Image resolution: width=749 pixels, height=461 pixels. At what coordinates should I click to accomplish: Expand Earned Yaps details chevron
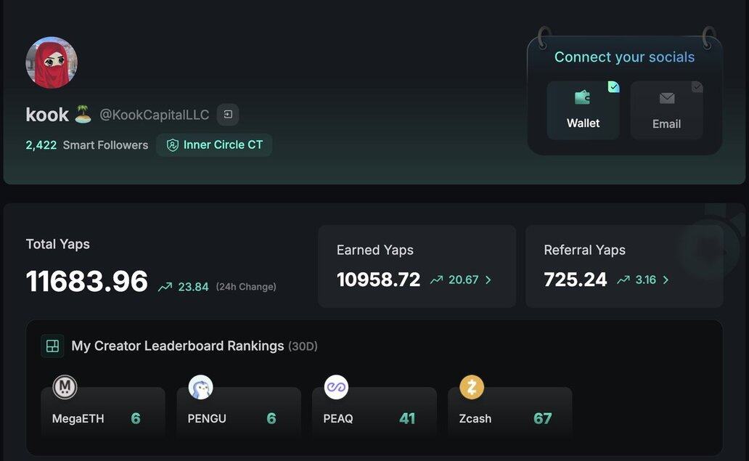488,280
